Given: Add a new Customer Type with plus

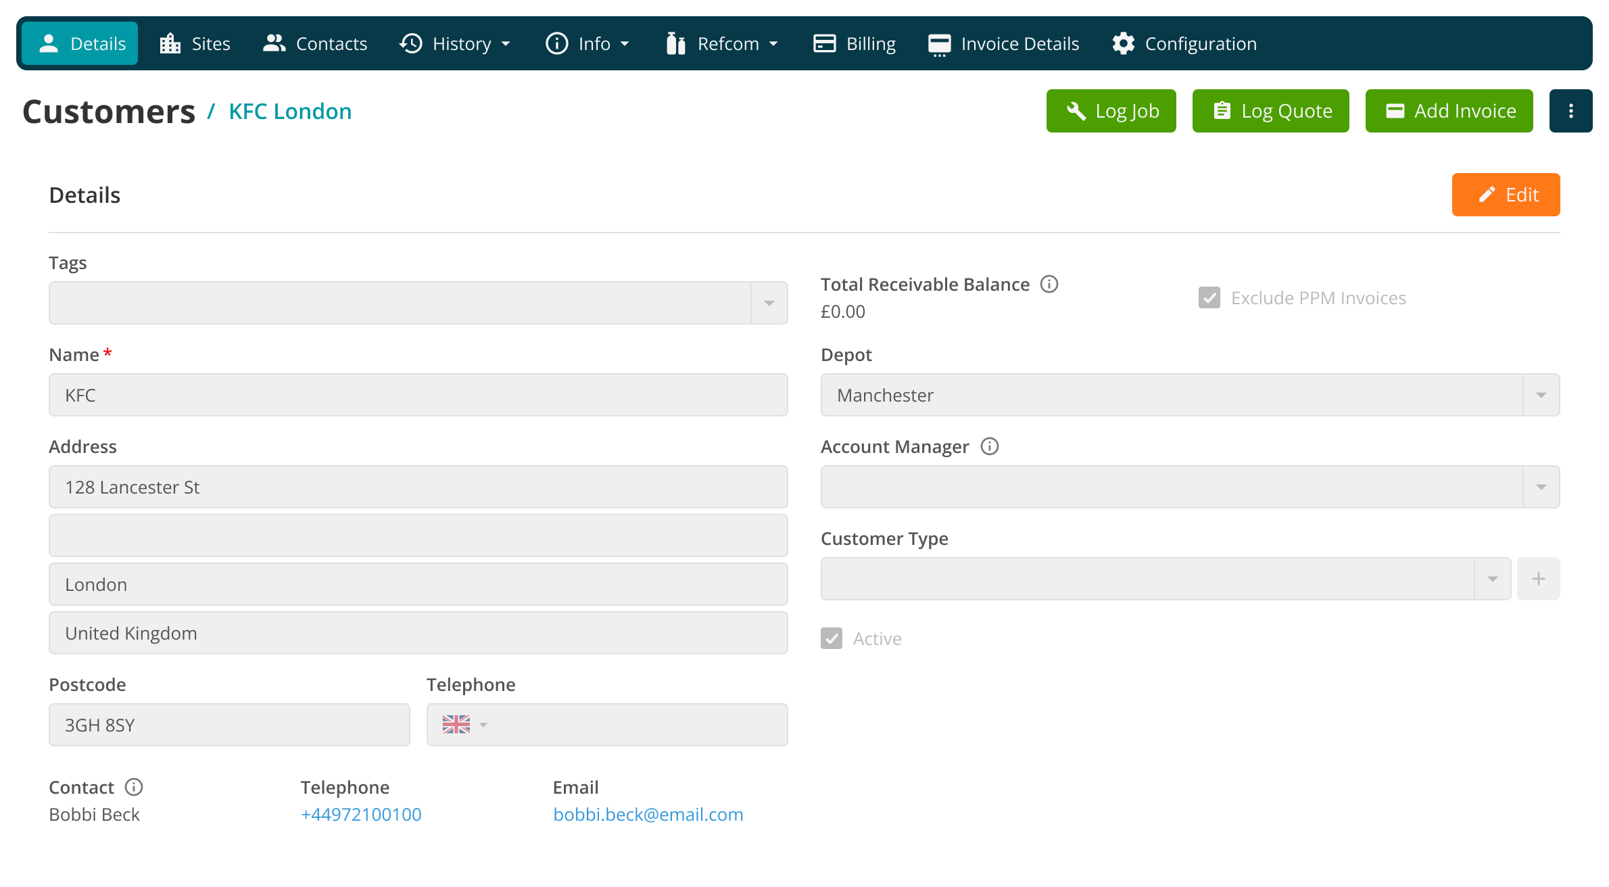Looking at the screenshot, I should pos(1539,579).
